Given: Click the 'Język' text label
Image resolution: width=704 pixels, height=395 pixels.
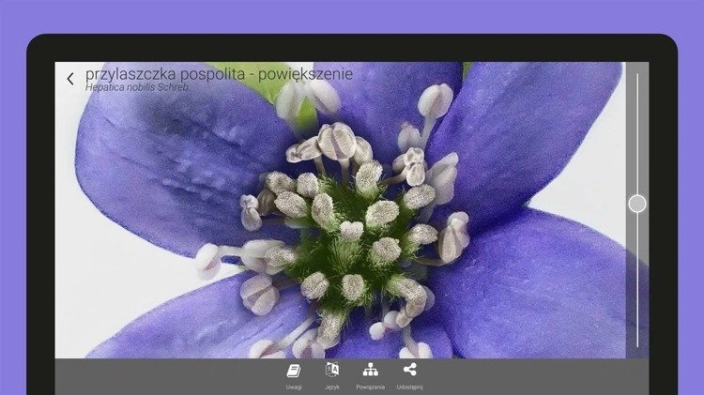Looking at the screenshot, I should (x=332, y=386).
